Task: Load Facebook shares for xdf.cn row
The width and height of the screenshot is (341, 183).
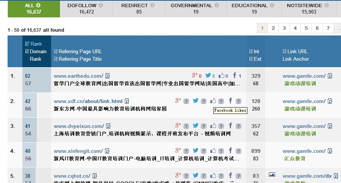Action: (x=238, y=101)
